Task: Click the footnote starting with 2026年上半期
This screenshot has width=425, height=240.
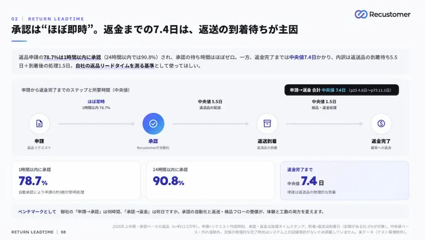Action: pos(261,229)
